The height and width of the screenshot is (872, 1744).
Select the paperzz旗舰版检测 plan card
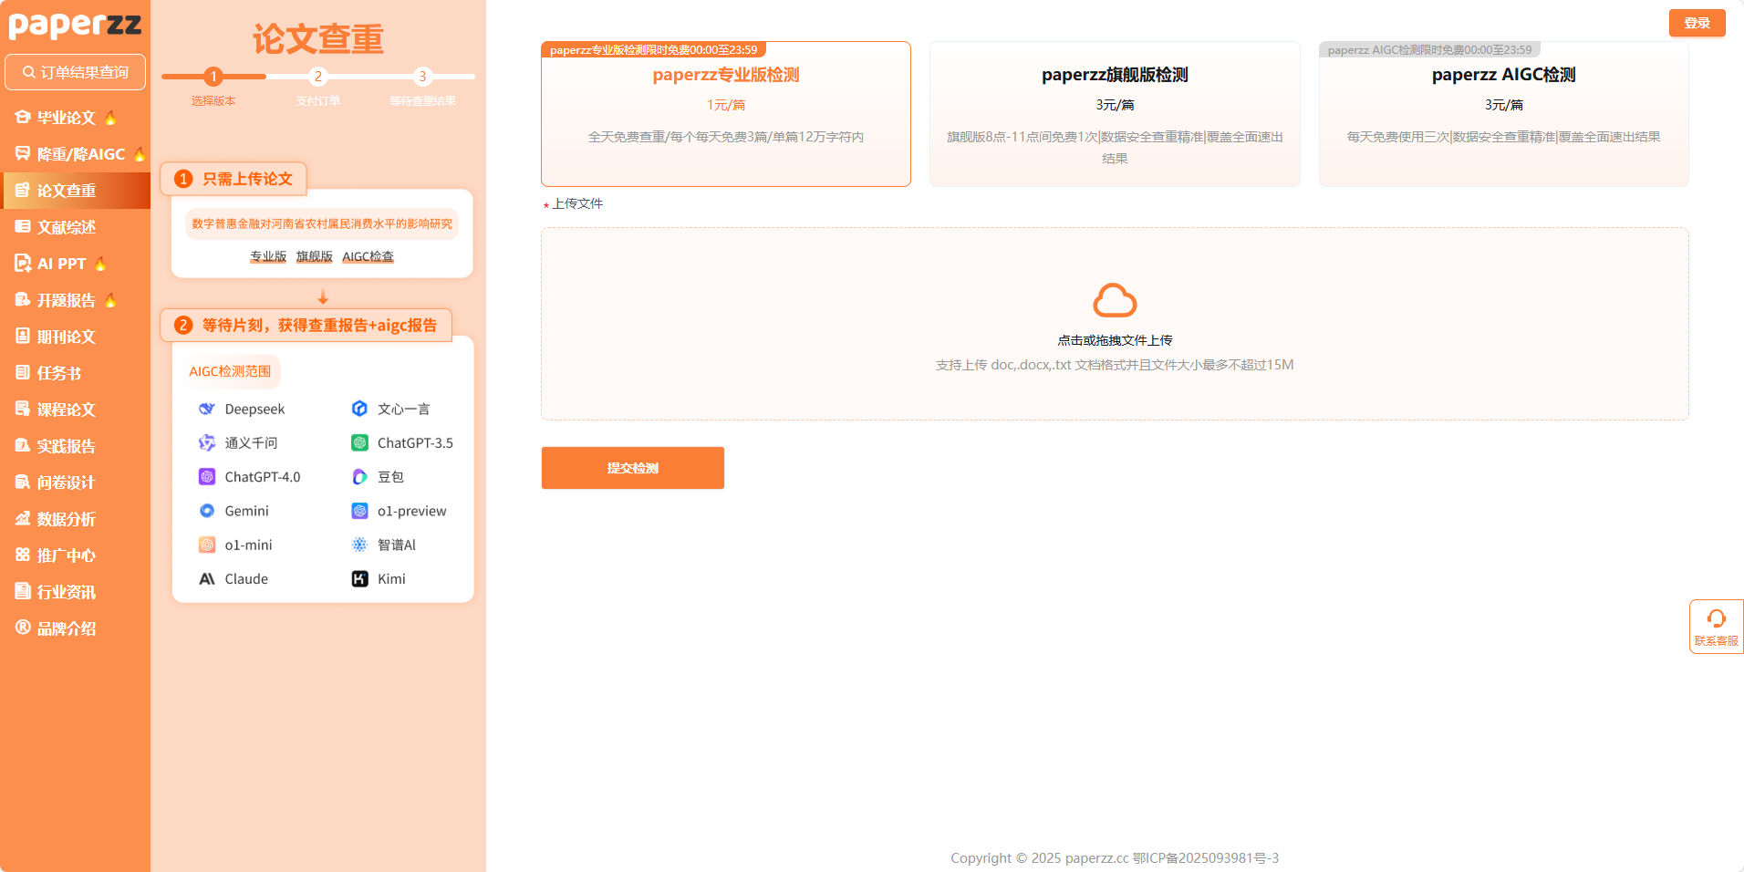[1114, 114]
